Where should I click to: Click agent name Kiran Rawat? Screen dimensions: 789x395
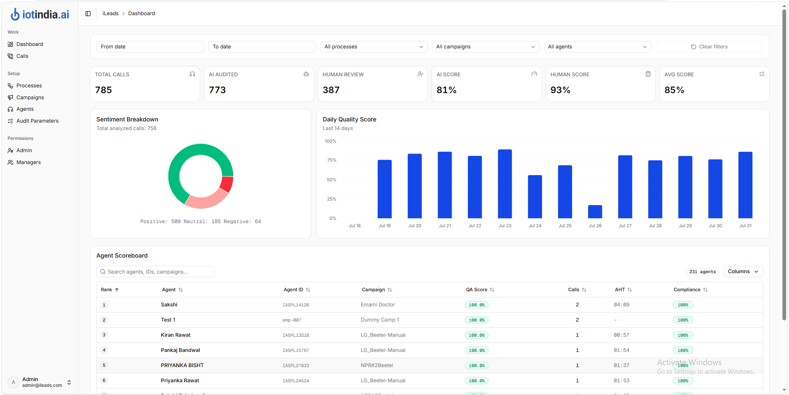176,335
